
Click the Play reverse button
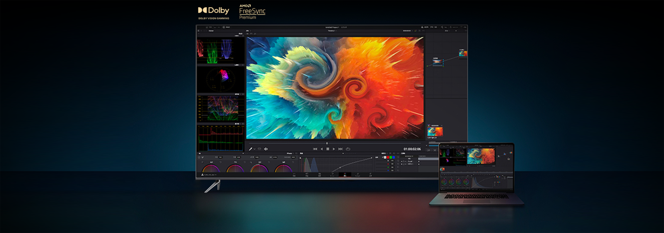pos(322,149)
